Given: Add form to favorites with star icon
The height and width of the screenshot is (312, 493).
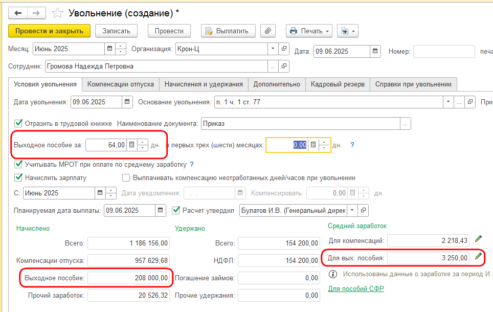Looking at the screenshot, I should click(57, 13).
